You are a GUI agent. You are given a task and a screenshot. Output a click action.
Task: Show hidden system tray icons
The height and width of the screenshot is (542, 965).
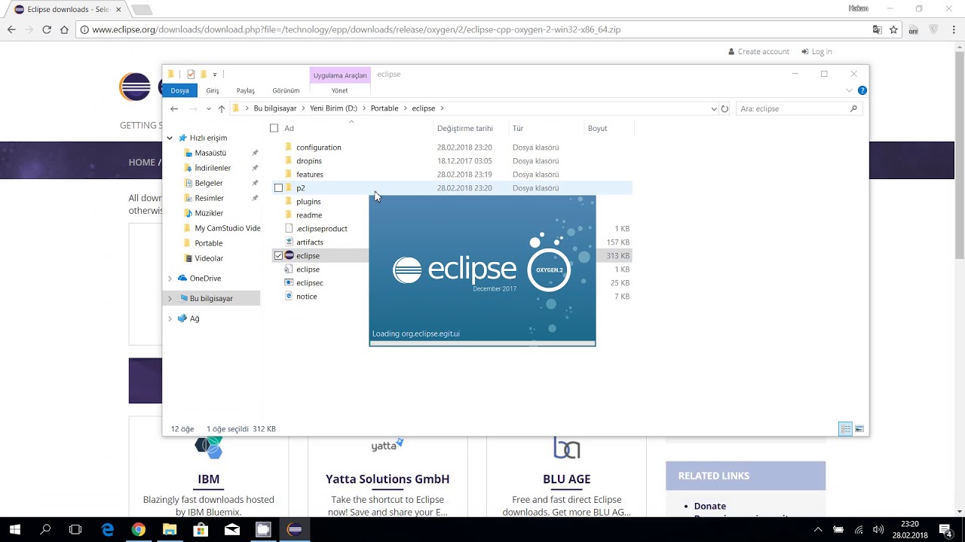(818, 530)
